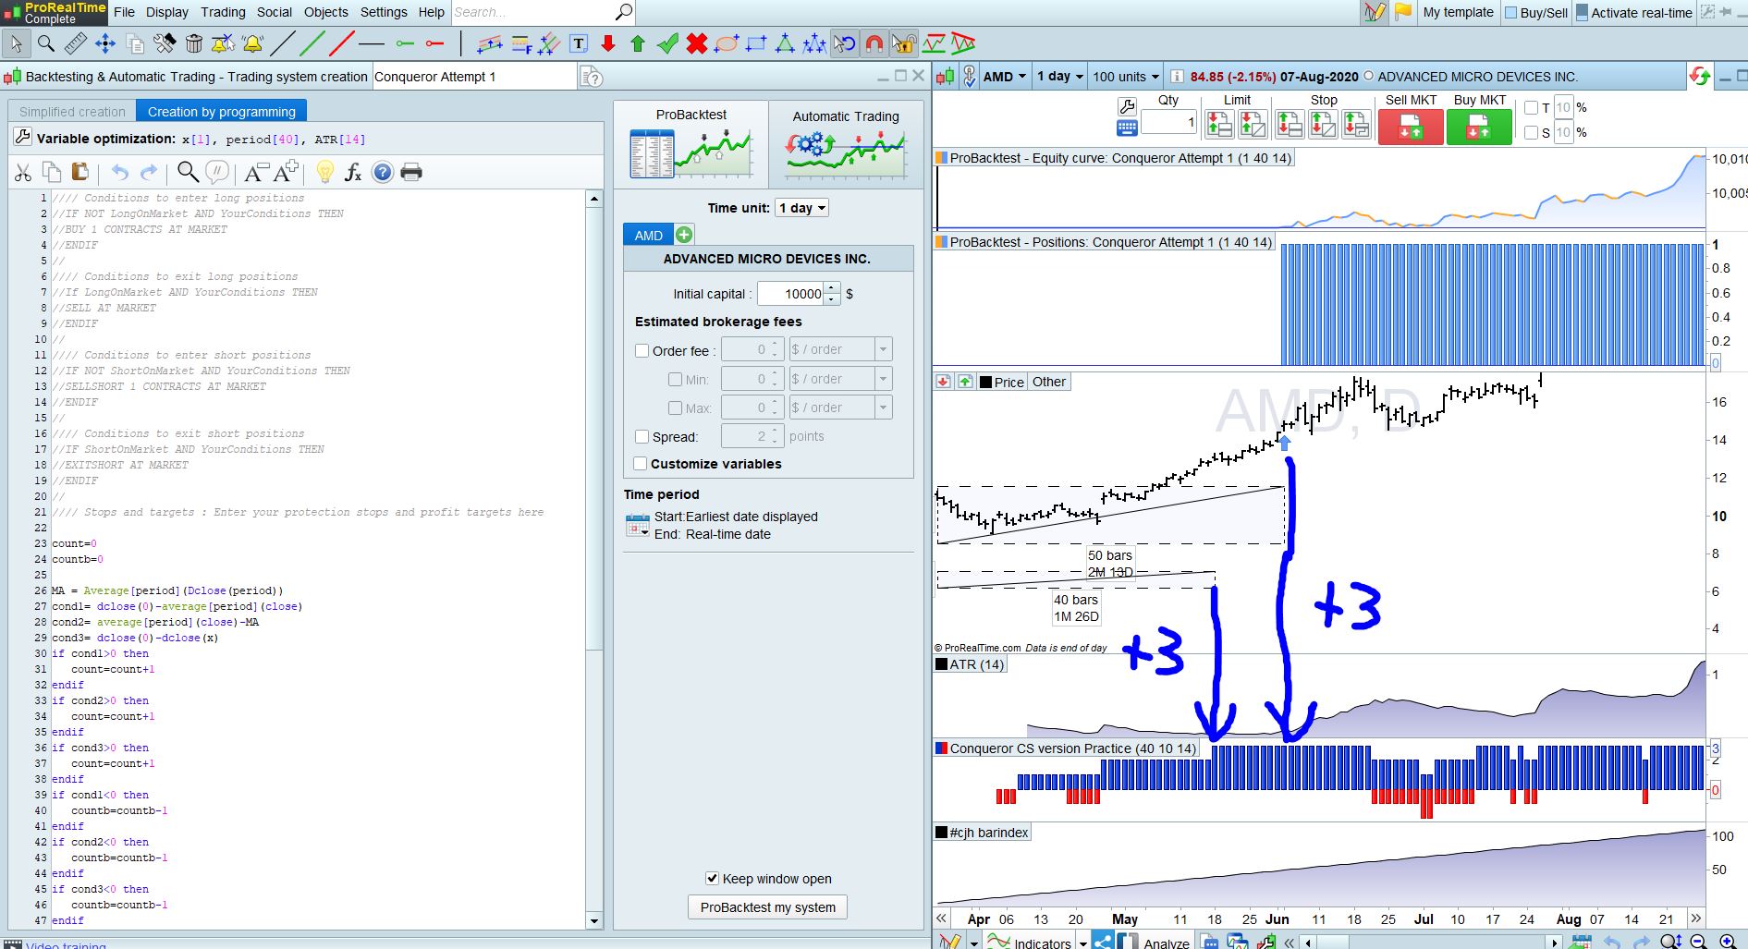Check Customize variables option

tap(641, 464)
